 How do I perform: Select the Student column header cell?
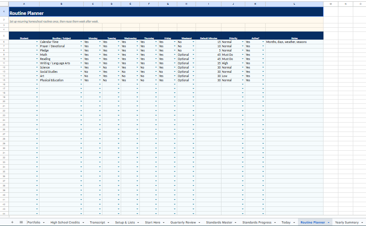(x=24, y=36)
